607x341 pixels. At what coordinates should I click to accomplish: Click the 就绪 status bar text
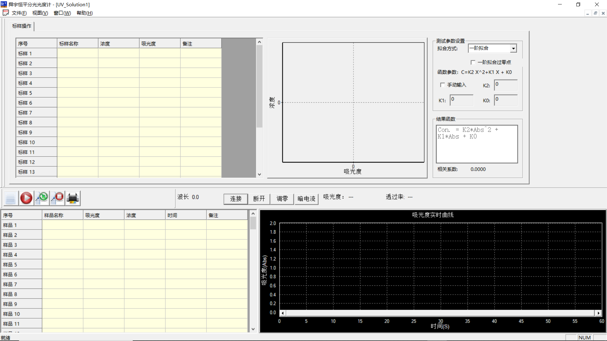5,338
